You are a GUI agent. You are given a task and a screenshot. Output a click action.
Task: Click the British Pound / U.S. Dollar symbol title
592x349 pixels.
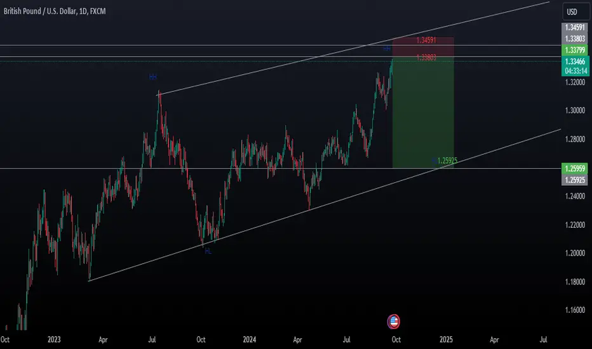pos(55,11)
